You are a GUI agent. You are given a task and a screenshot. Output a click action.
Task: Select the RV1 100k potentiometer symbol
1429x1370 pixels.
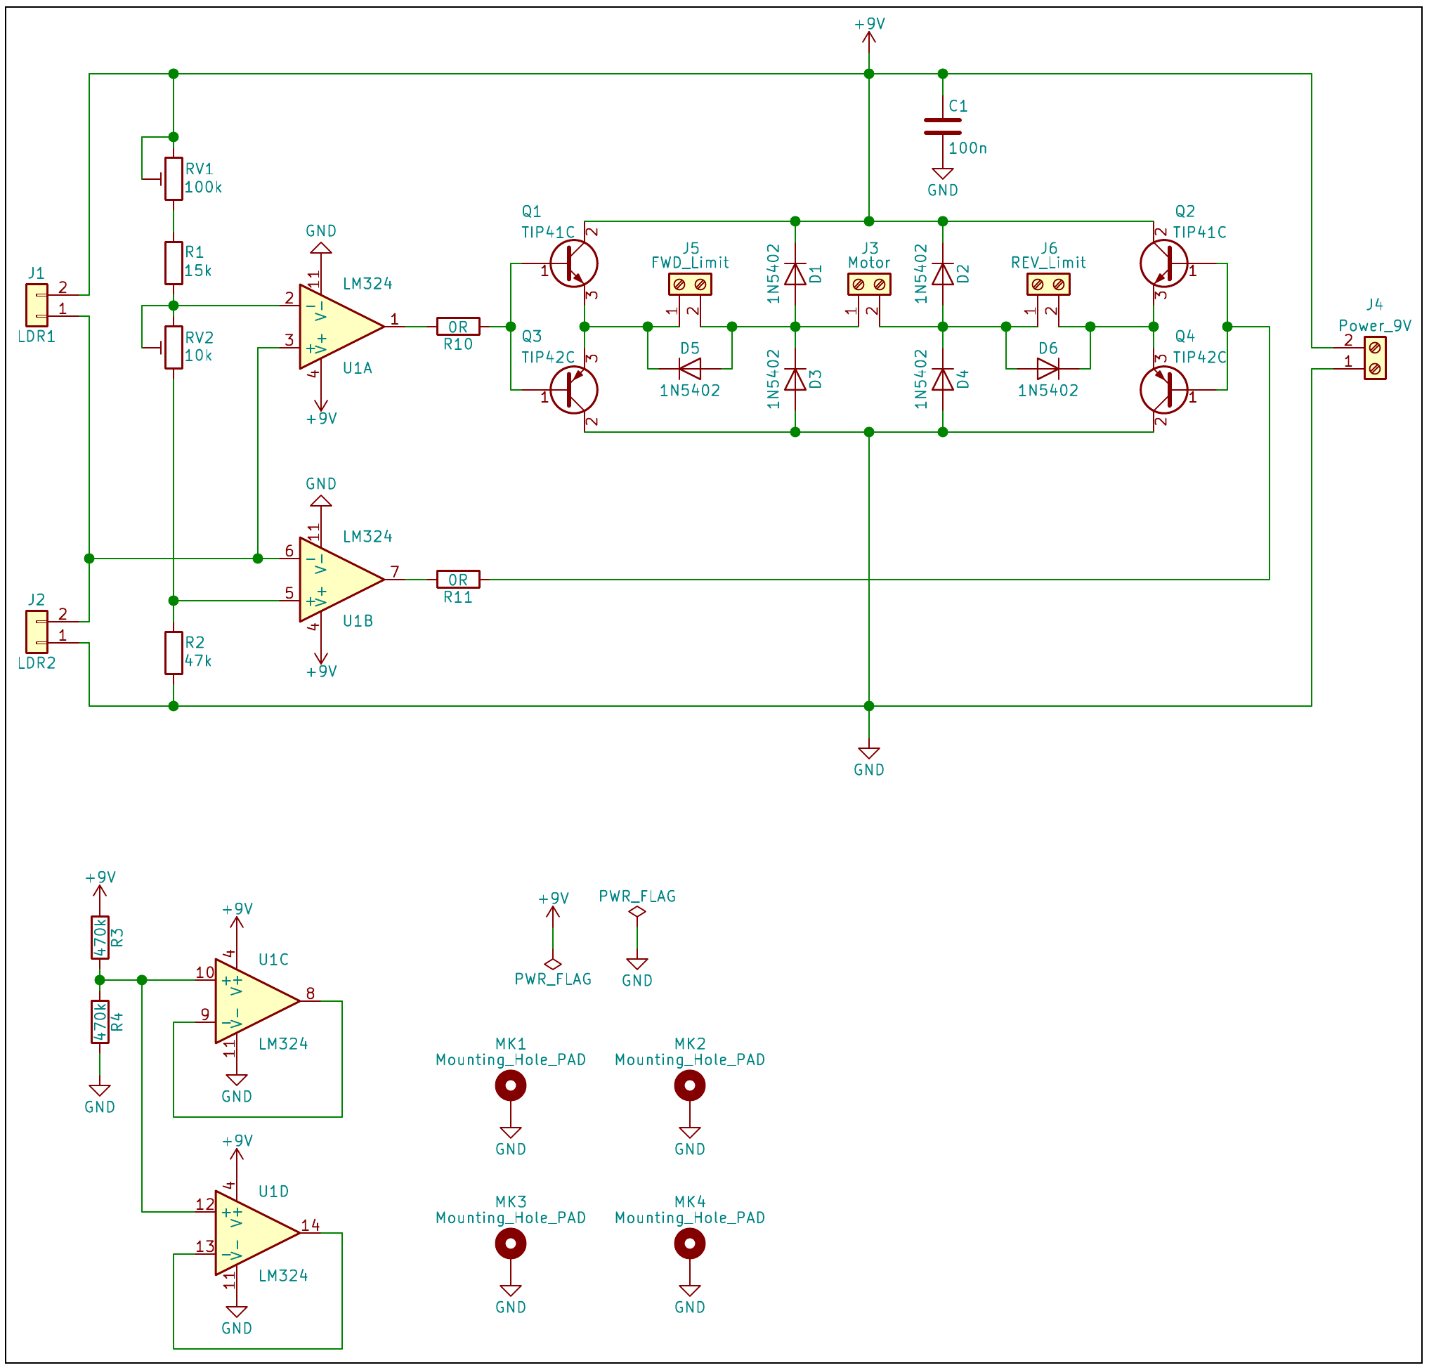click(174, 178)
